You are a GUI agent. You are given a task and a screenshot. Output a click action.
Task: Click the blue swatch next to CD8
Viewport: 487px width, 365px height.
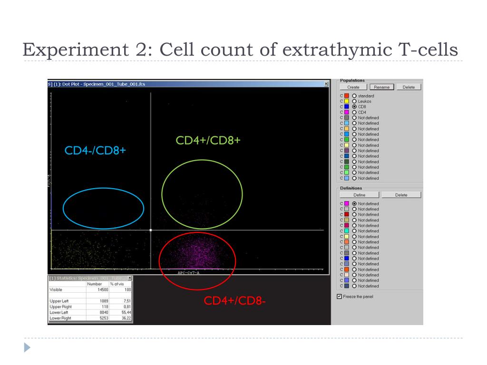[x=347, y=106]
